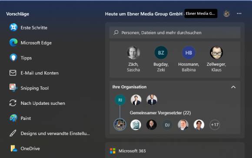Open E-Mail und Konten envelope icon
The image size is (252, 158).
pos(13,73)
